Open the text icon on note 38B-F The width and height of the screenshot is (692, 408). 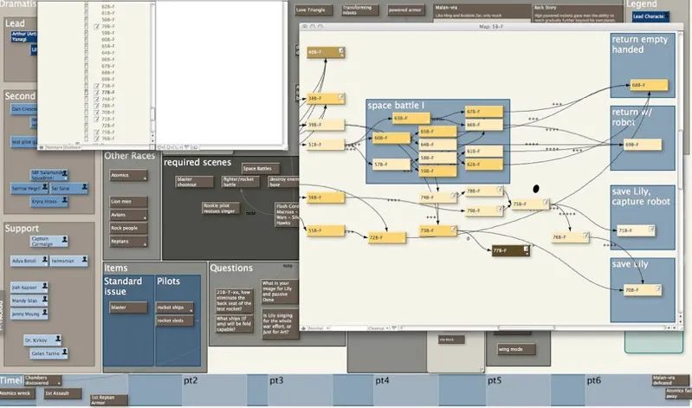coord(341,96)
